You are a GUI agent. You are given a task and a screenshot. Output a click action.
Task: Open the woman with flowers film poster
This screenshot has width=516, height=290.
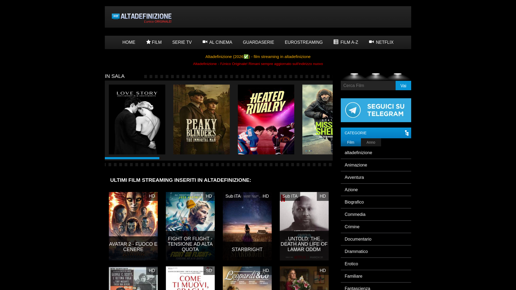pos(304,278)
